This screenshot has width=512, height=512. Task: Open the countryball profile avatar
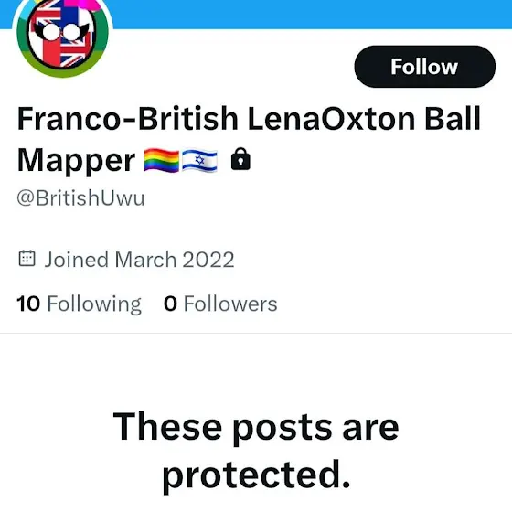[x=63, y=36]
